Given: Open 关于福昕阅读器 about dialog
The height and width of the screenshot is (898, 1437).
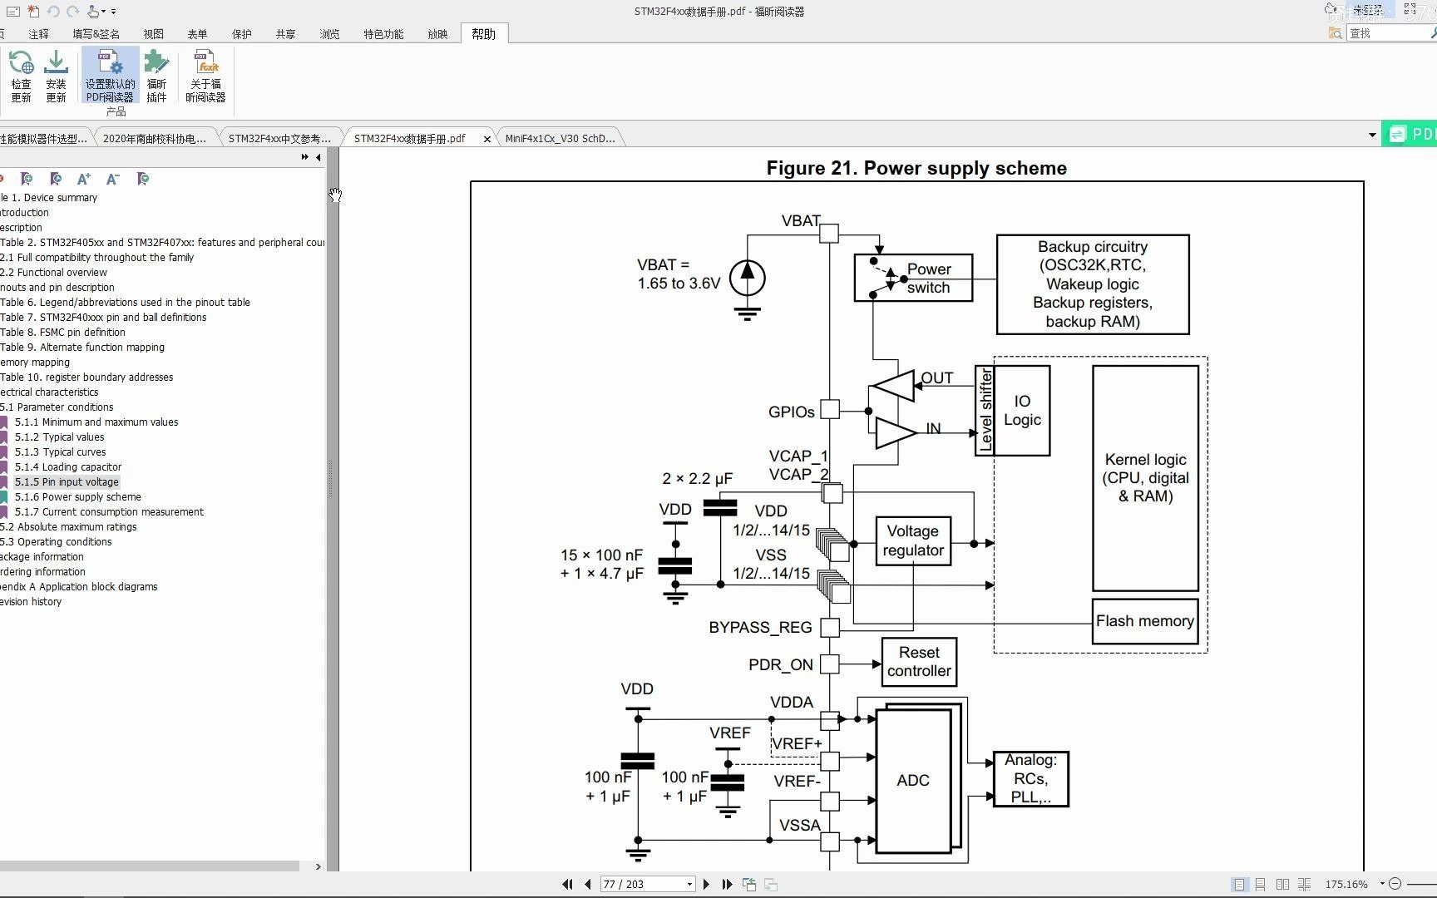Looking at the screenshot, I should tap(205, 76).
